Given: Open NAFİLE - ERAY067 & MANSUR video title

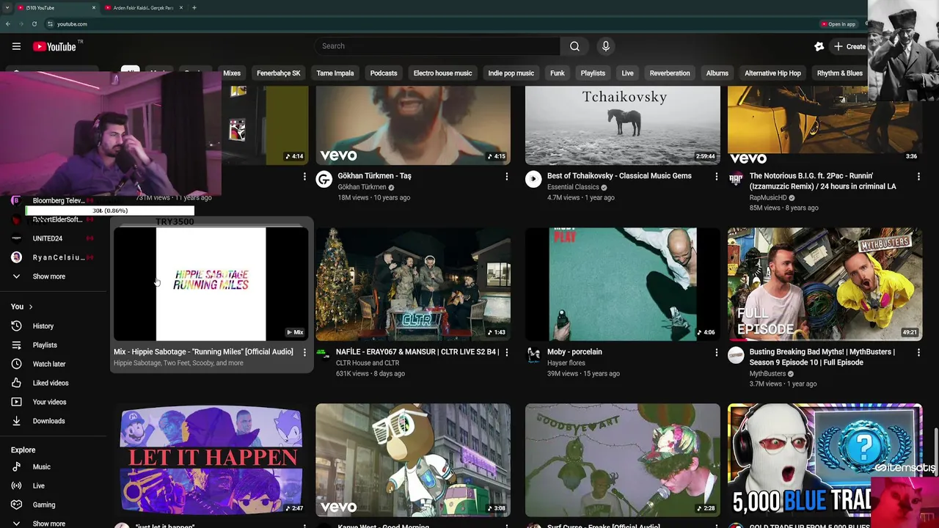Looking at the screenshot, I should pos(417,352).
